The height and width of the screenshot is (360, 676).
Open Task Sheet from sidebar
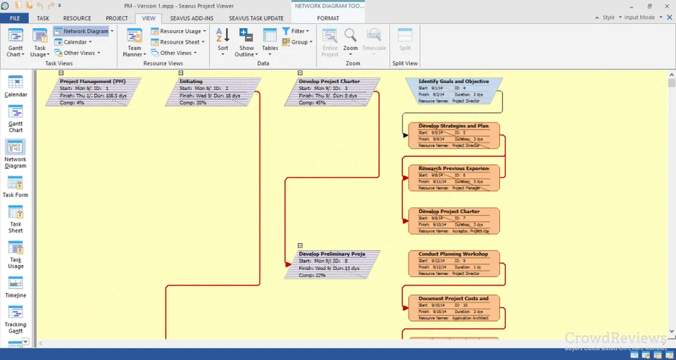coord(16,219)
